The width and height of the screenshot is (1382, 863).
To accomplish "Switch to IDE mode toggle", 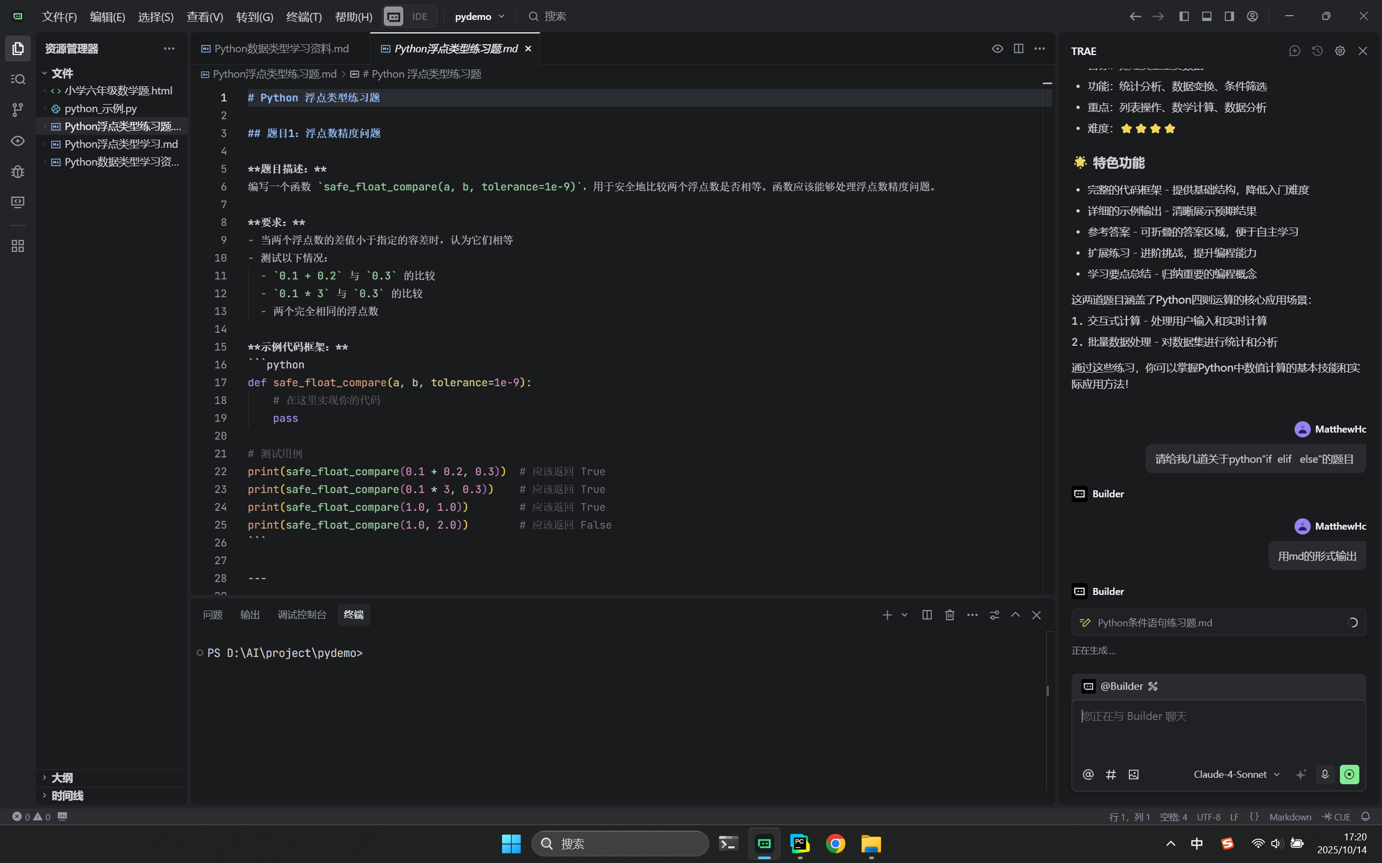I will coord(420,17).
